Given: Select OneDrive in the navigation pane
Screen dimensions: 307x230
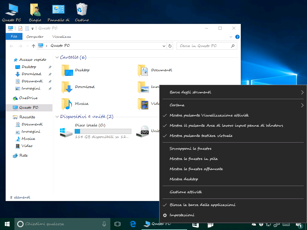Looking at the screenshot, I should pos(25,98).
